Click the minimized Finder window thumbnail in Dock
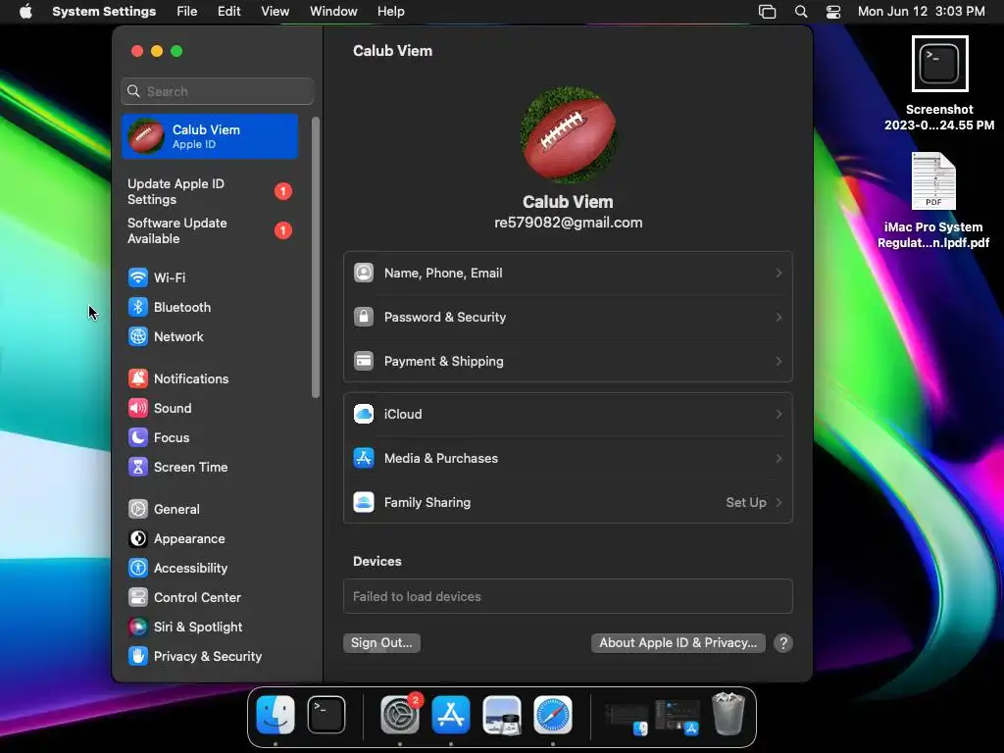Screen dimensions: 1004x753 click(x=627, y=718)
